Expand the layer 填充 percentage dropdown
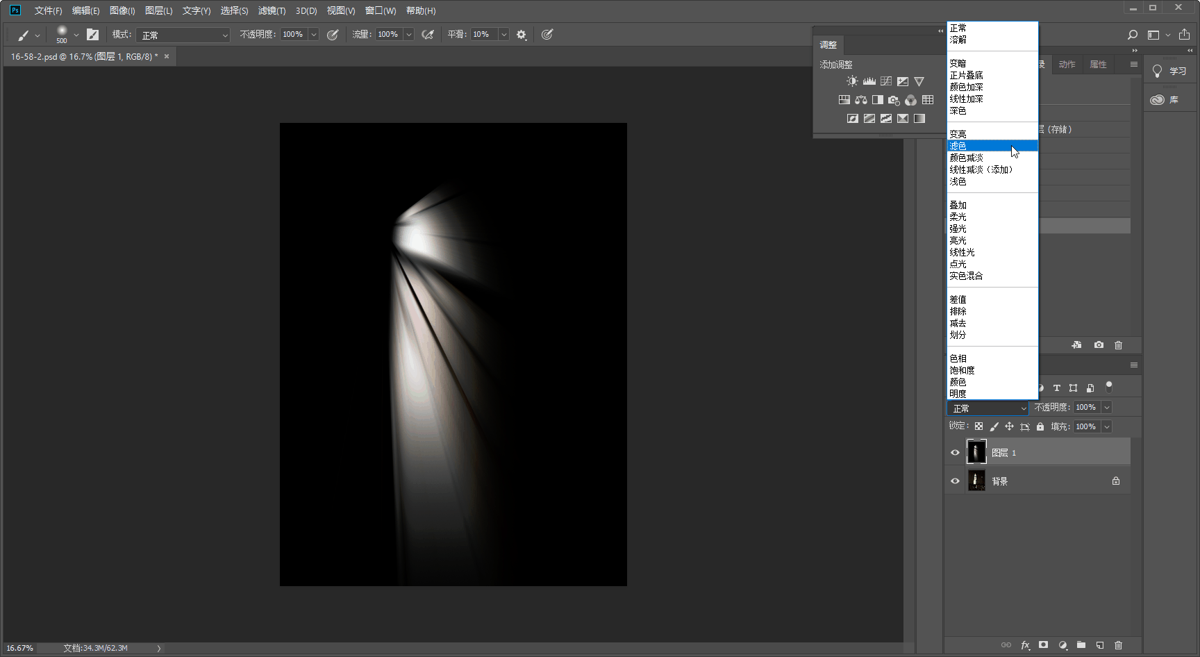 click(x=1107, y=426)
